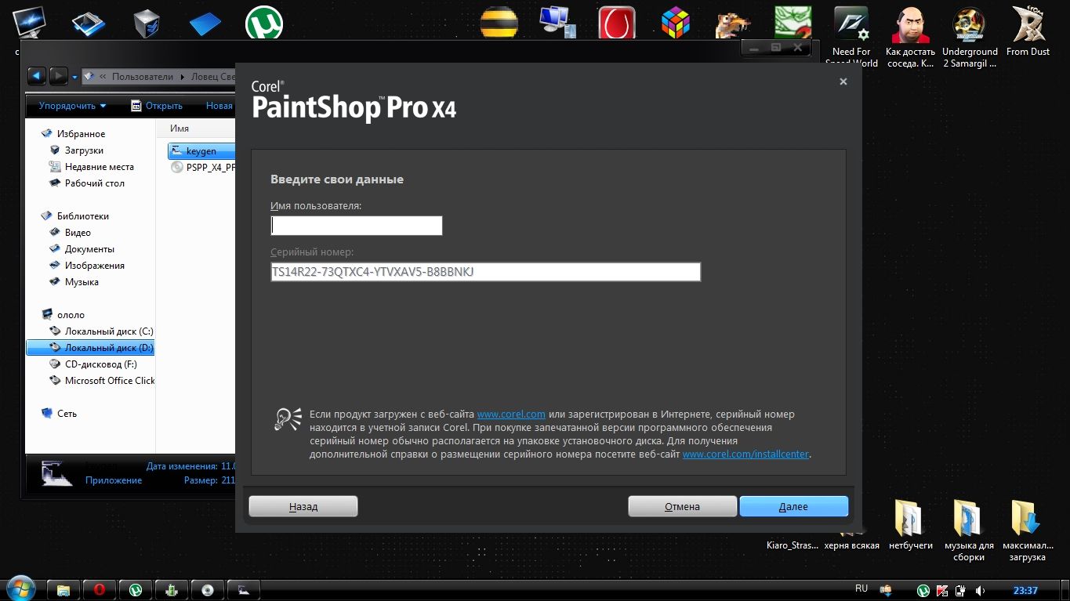
Task: Open Локальный диск (C:) in sidebar
Action: [x=108, y=331]
